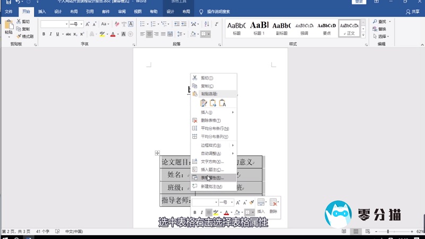Apply the Heading 1 (标题 1) style
425x239 pixels.
click(x=259, y=28)
